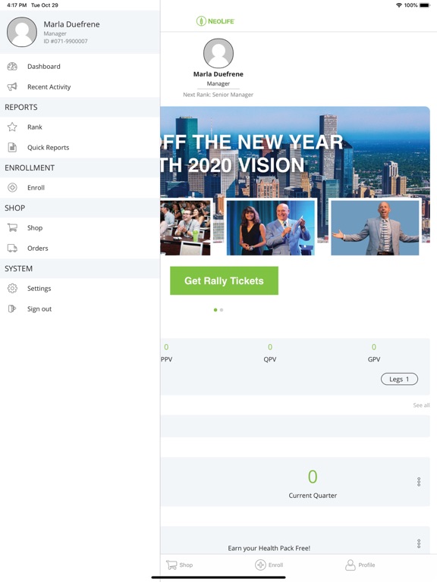The width and height of the screenshot is (437, 582).
Task: Open the Quick Reports document icon
Action: (x=12, y=147)
